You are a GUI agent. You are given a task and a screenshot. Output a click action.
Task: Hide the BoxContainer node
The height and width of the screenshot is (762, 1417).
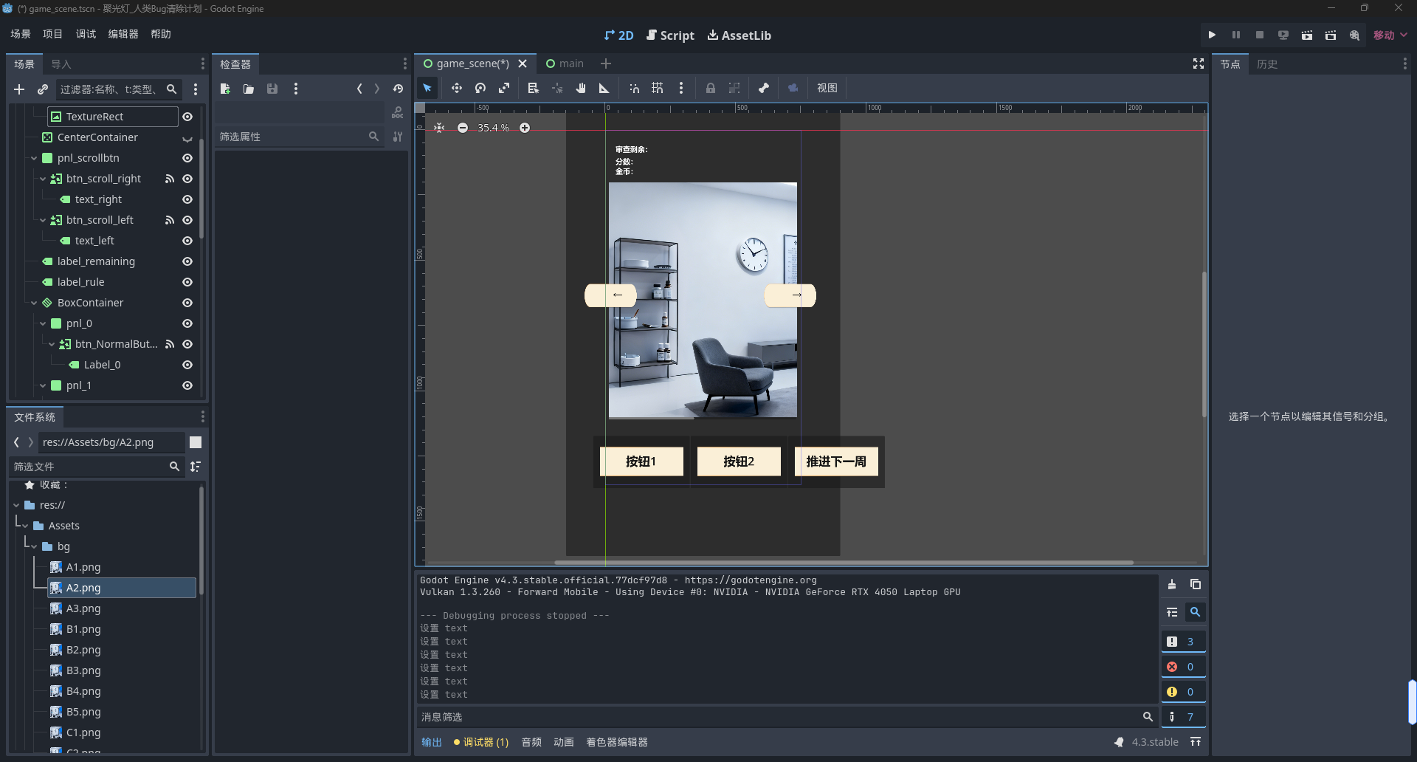coord(187,303)
